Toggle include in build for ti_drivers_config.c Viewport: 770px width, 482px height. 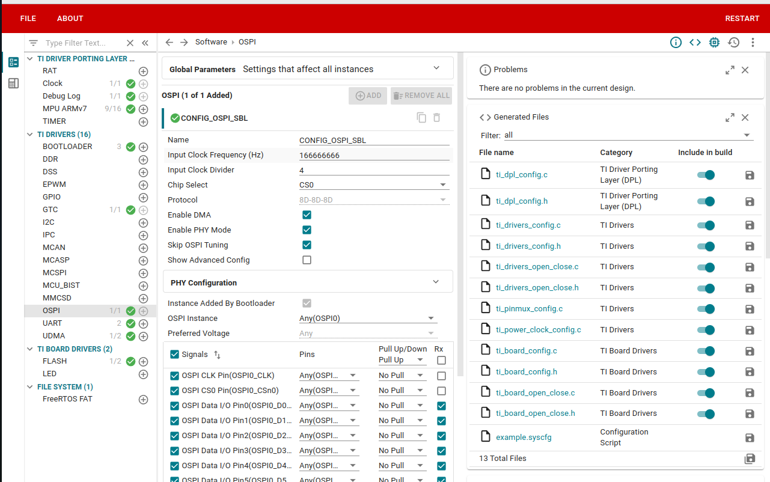pos(706,225)
